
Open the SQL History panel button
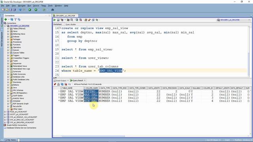point(11,140)
